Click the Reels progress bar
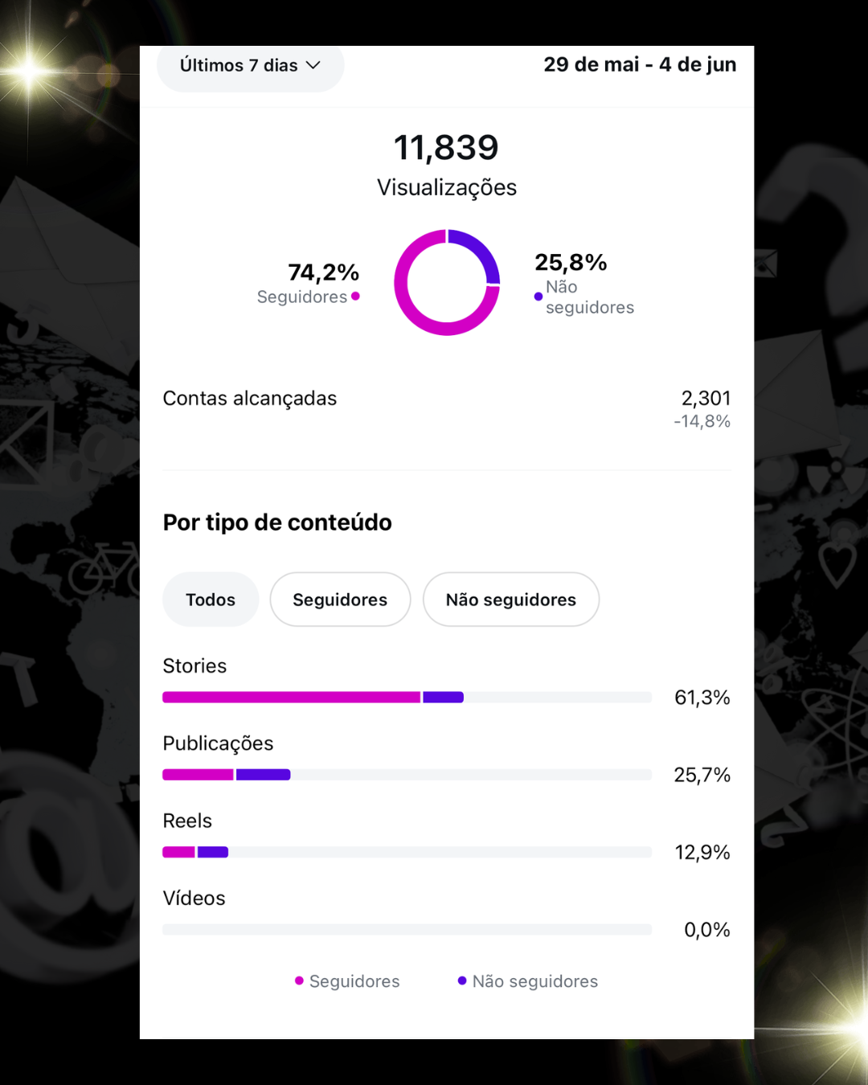Image resolution: width=868 pixels, height=1085 pixels. tap(407, 852)
